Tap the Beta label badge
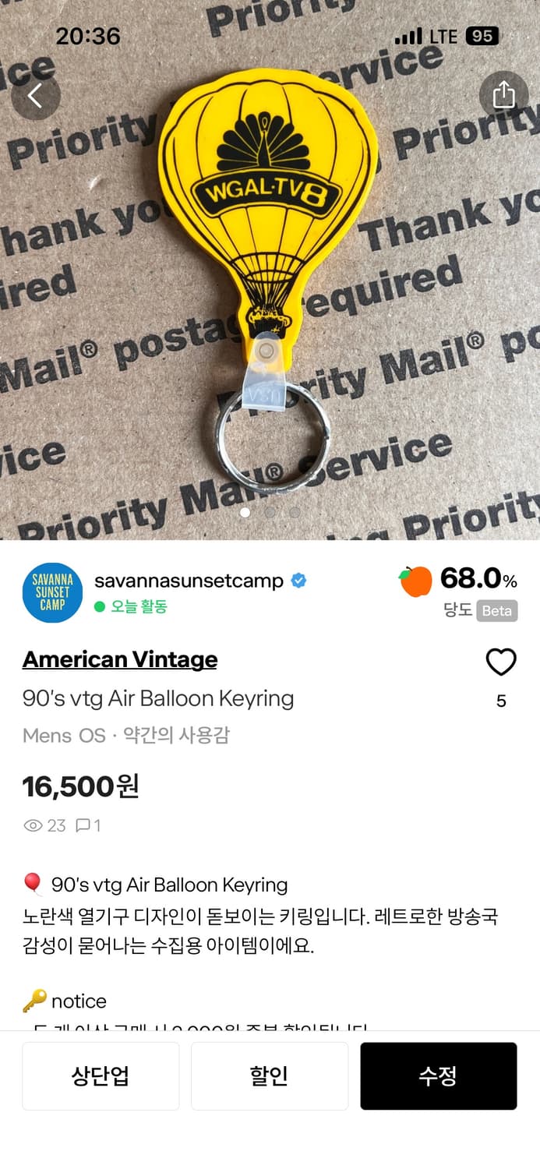The width and height of the screenshot is (540, 1169). pyautogui.click(x=497, y=611)
